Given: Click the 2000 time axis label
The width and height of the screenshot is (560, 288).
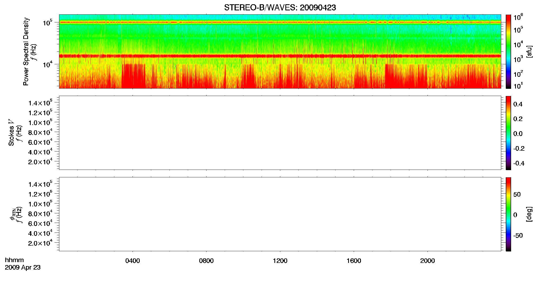Looking at the screenshot, I should coord(427,261).
